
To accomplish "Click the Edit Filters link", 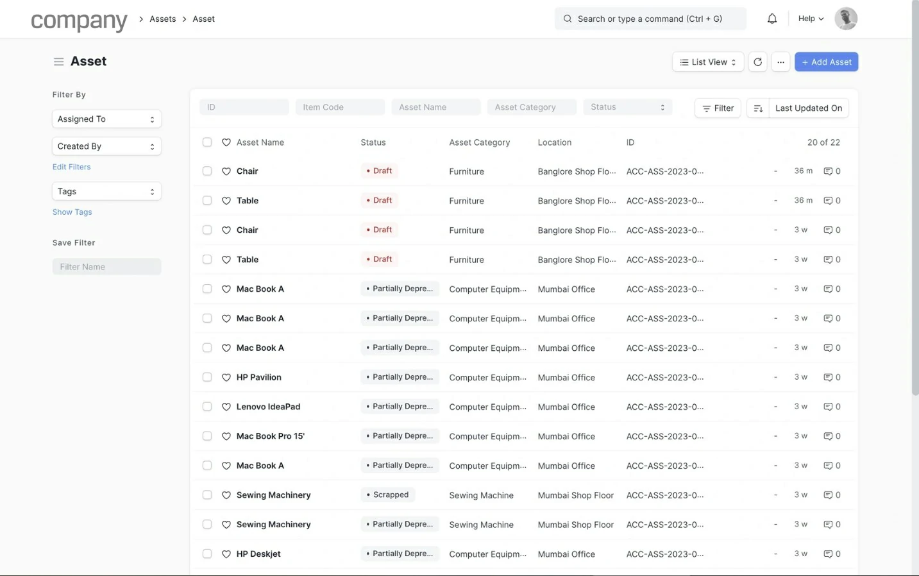I will (x=71, y=167).
